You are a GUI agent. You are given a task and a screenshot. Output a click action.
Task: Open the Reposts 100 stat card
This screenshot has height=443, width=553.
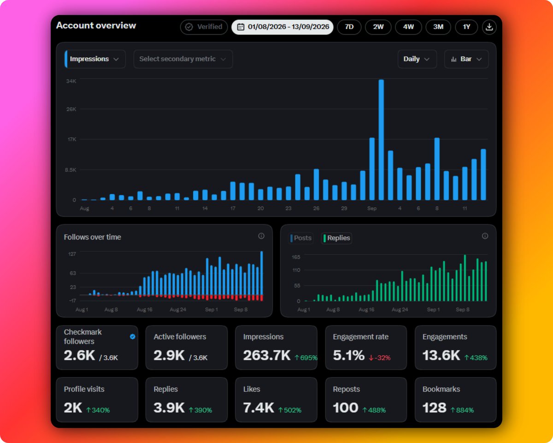(x=366, y=400)
